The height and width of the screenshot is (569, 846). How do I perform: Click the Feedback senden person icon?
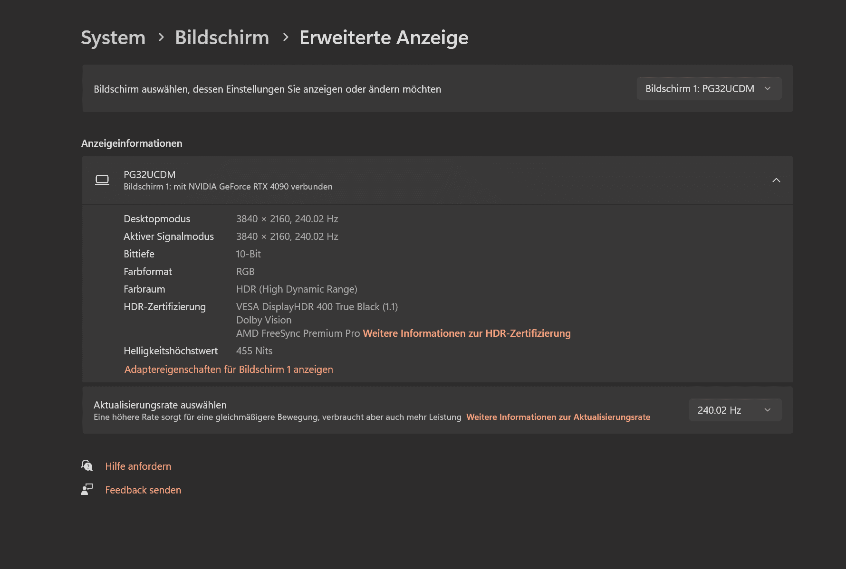click(x=87, y=489)
